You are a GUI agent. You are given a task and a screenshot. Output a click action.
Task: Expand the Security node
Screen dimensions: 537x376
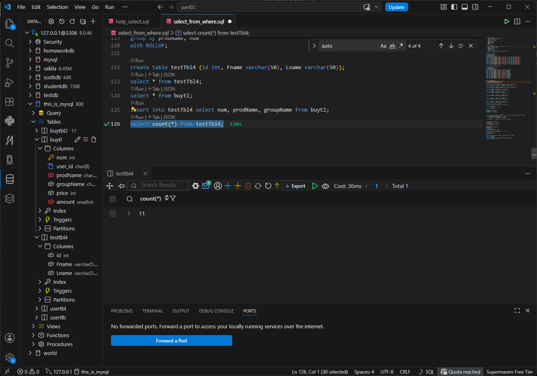pos(30,42)
